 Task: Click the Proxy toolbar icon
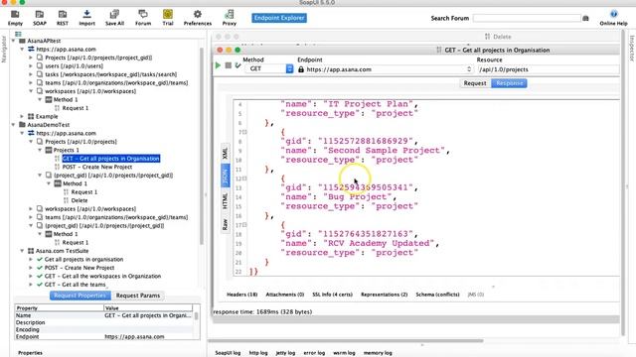[x=230, y=18]
